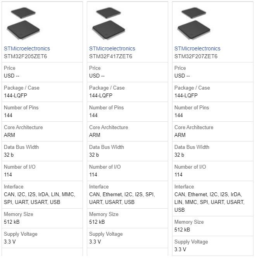Select the STM32F417ZET6 part number
Screen dimensions: 255x259
tap(110, 56)
